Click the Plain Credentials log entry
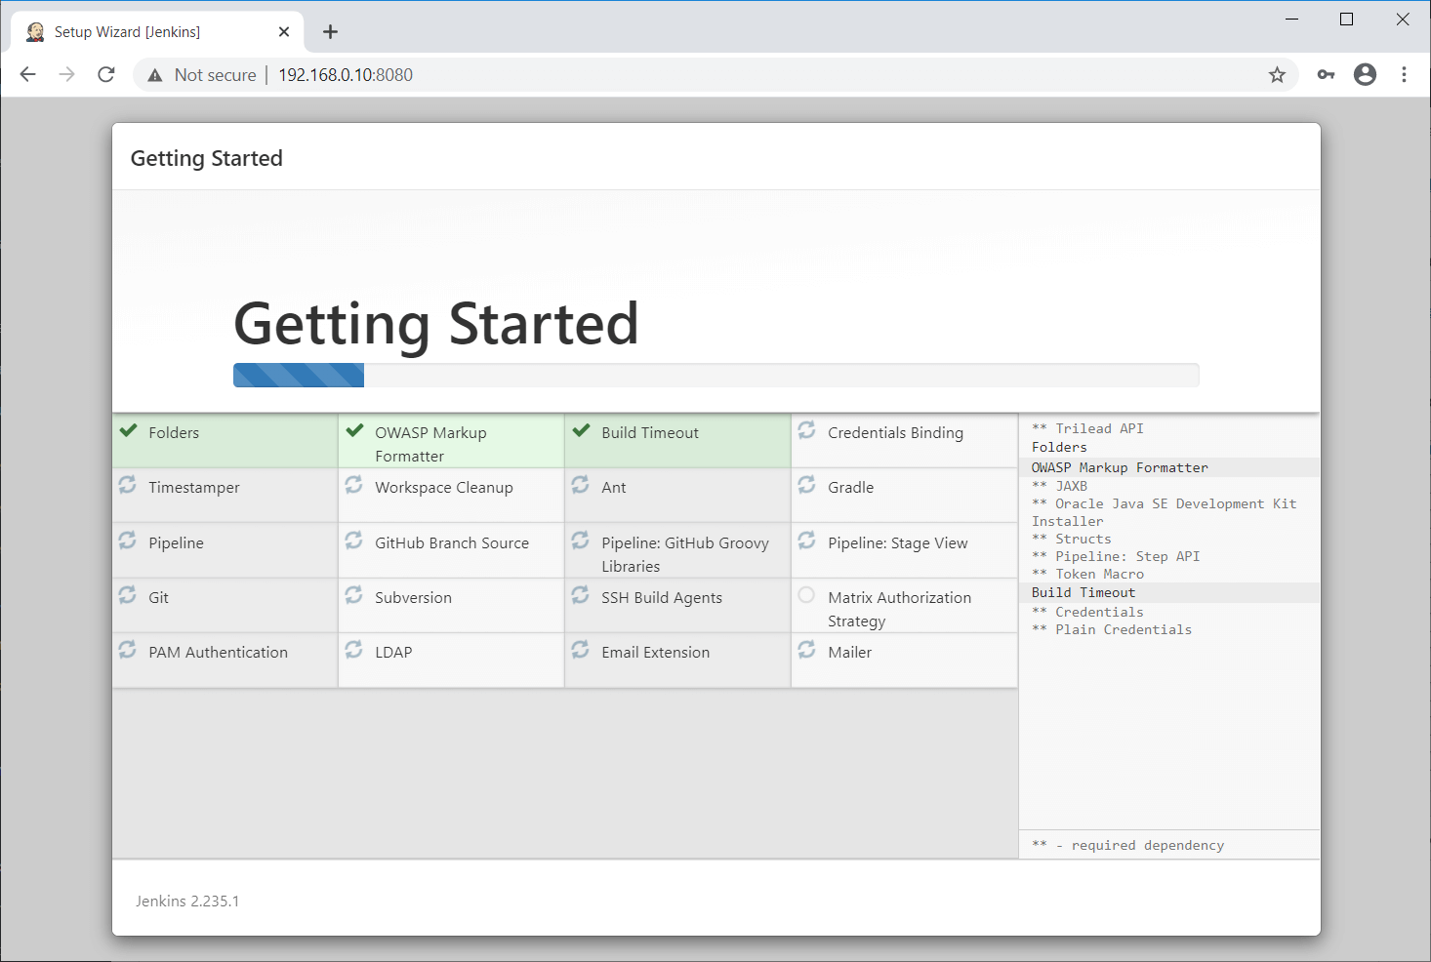Viewport: 1431px width, 962px height. coord(1112,630)
